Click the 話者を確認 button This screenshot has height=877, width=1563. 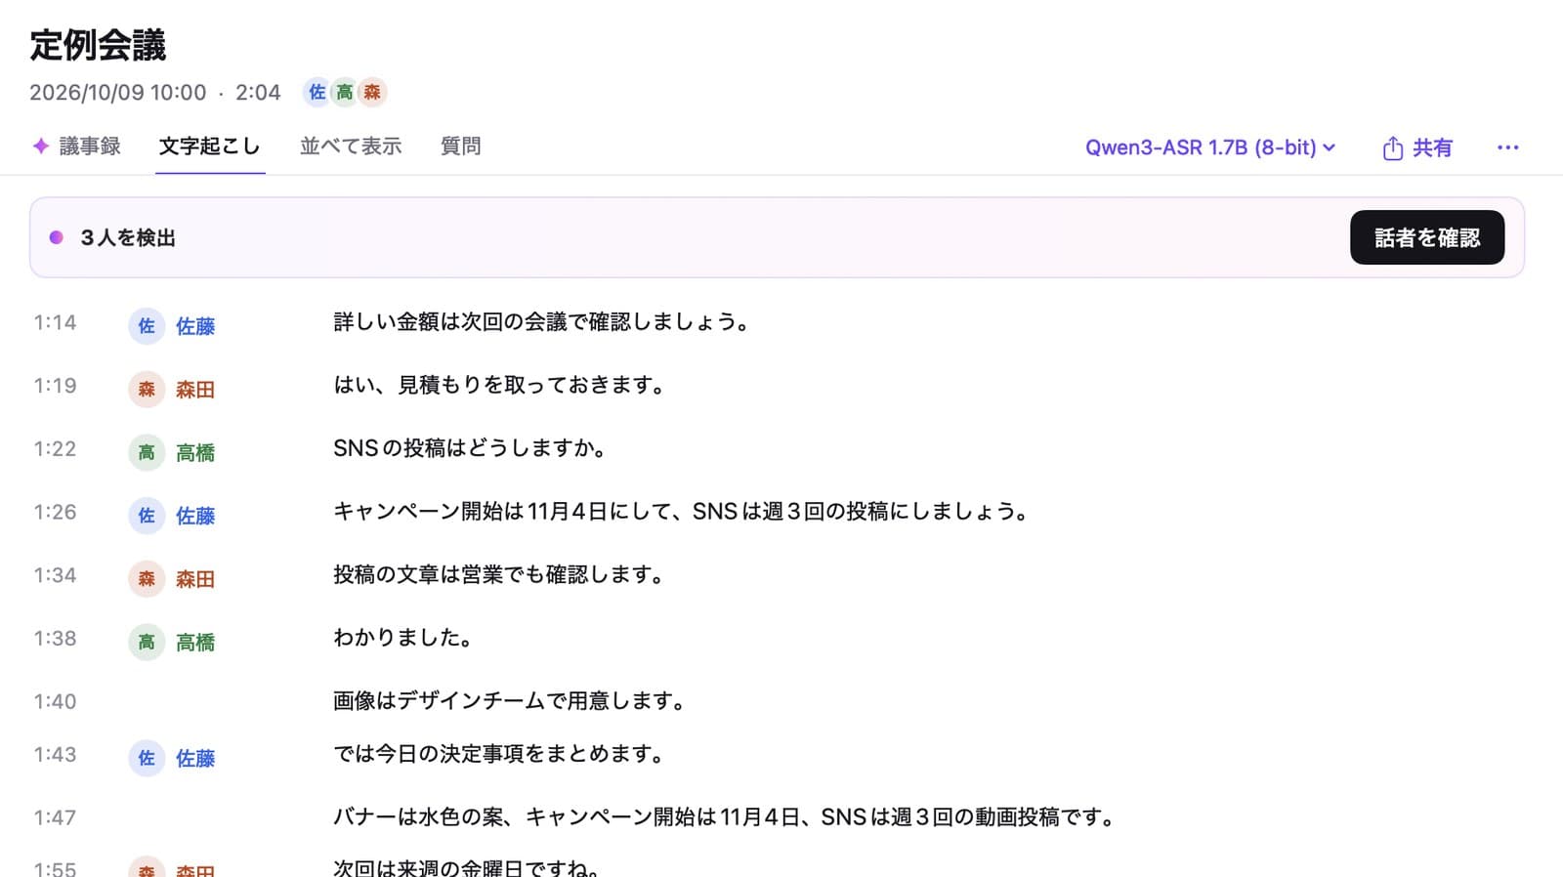1427,237
